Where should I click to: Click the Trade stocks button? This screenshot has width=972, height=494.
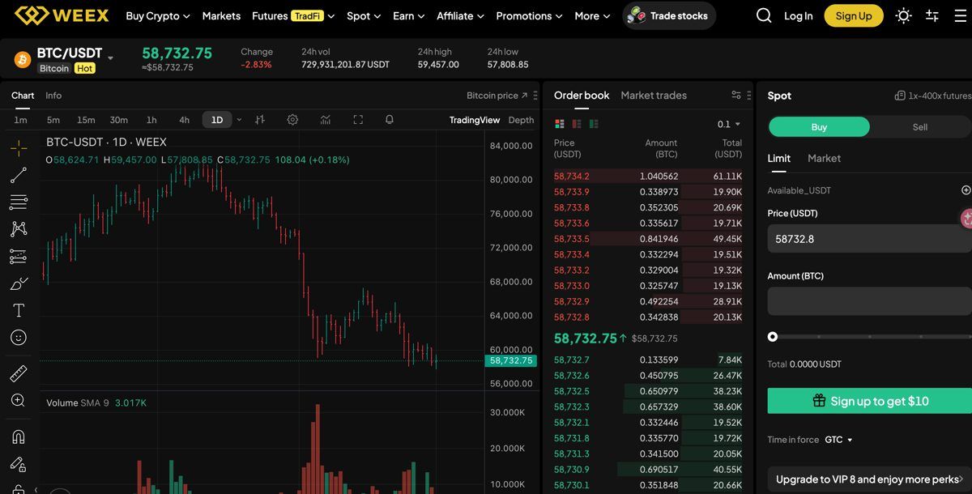[x=669, y=15]
